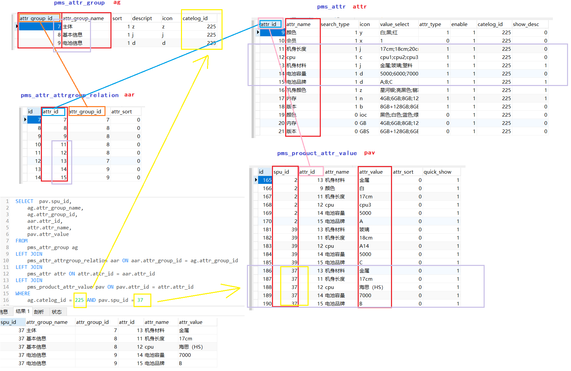The width and height of the screenshot is (571, 371).
Task: Switch to the 状态 tab
Action: 57,312
